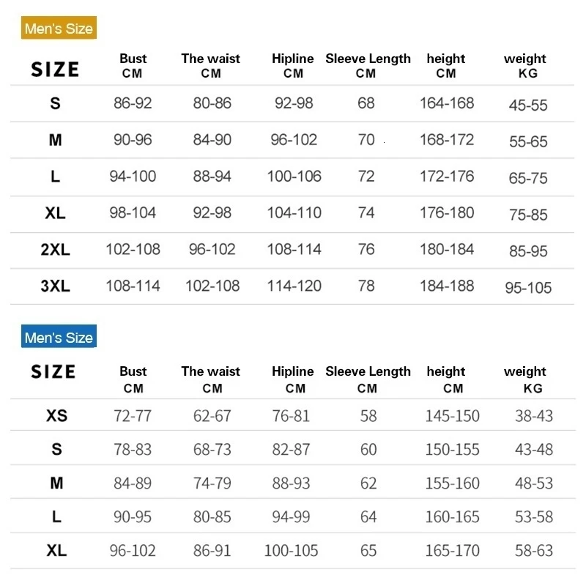Screen dimensions: 586x586
Task: Select the 74-79 waist value
Action: pyautogui.click(x=212, y=483)
